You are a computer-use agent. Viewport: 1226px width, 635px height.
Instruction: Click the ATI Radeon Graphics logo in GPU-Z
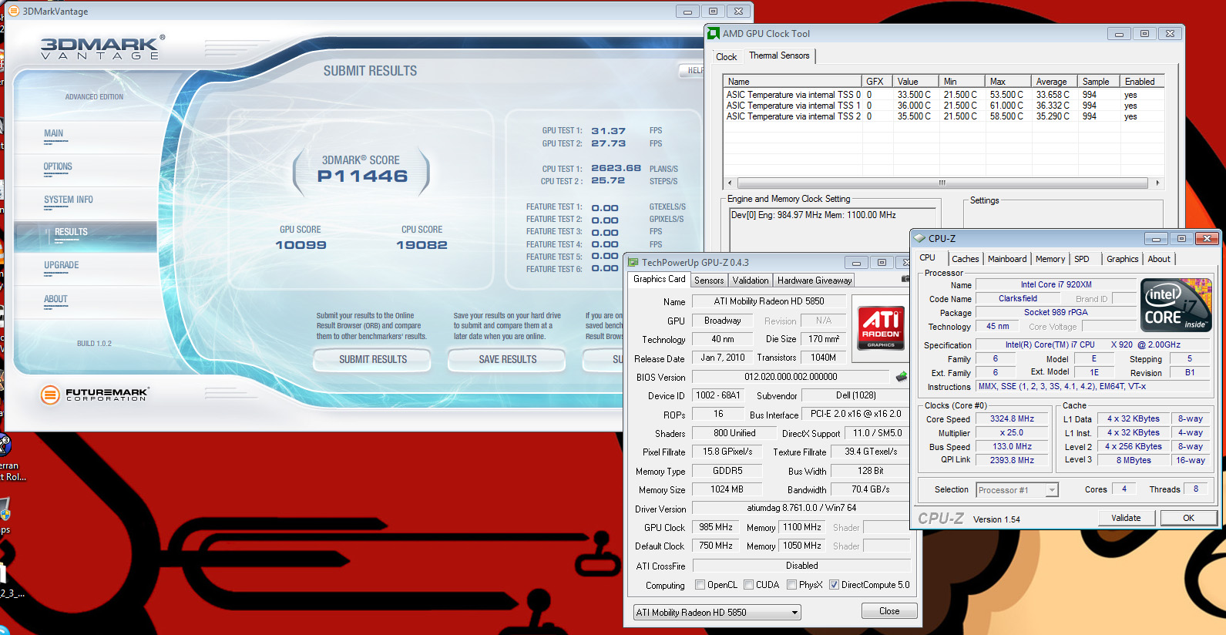881,329
